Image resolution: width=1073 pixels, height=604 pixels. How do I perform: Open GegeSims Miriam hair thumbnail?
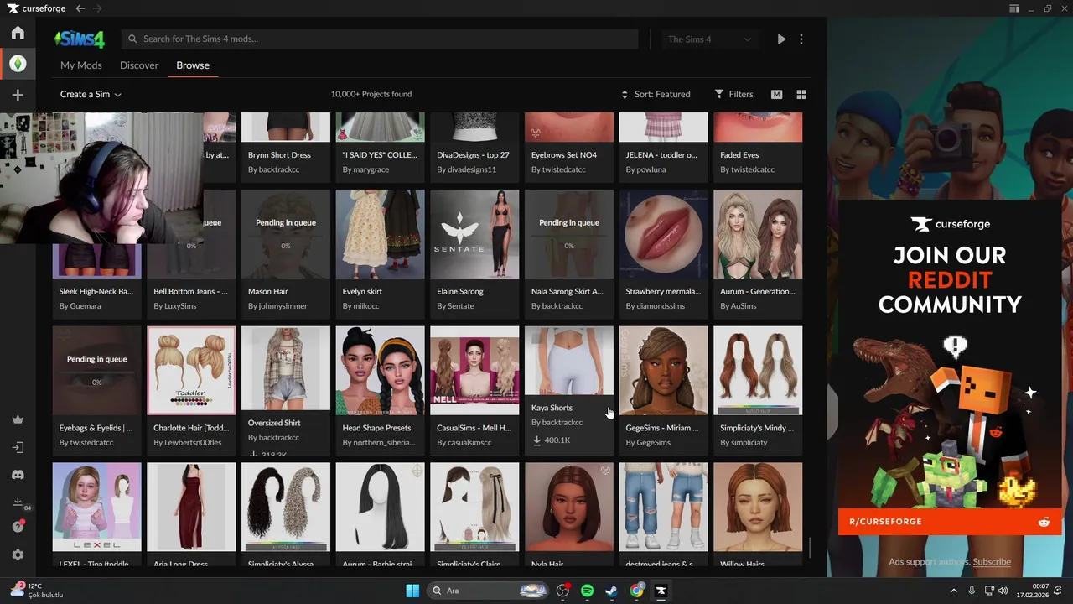point(663,370)
